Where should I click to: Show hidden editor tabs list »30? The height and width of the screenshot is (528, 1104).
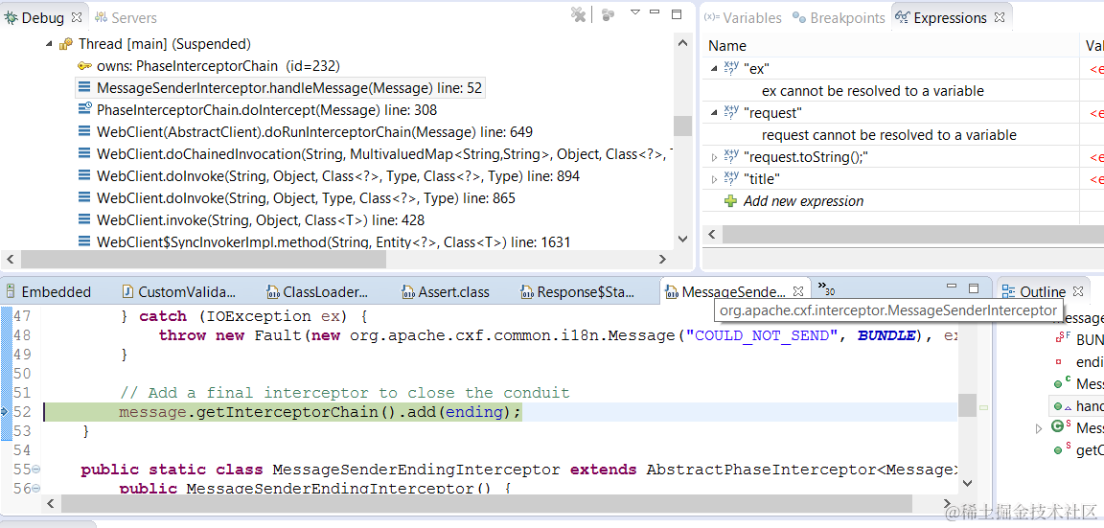pyautogui.click(x=825, y=288)
